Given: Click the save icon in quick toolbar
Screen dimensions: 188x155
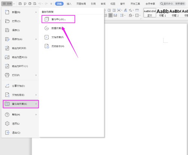Looking at the screenshot, I should (x=20, y=4).
